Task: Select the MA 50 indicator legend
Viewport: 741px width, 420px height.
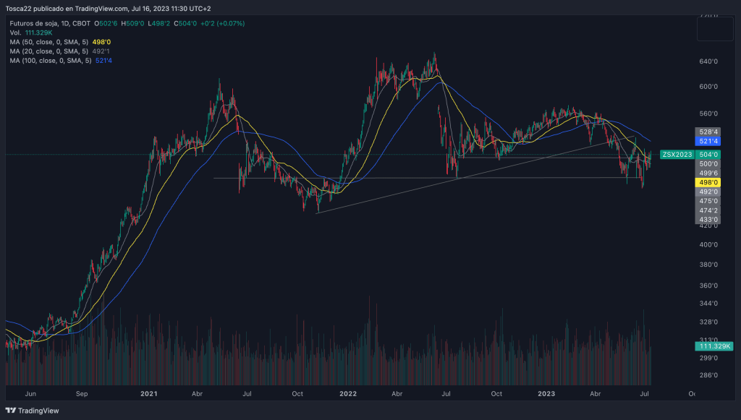Action: pyautogui.click(x=51, y=42)
